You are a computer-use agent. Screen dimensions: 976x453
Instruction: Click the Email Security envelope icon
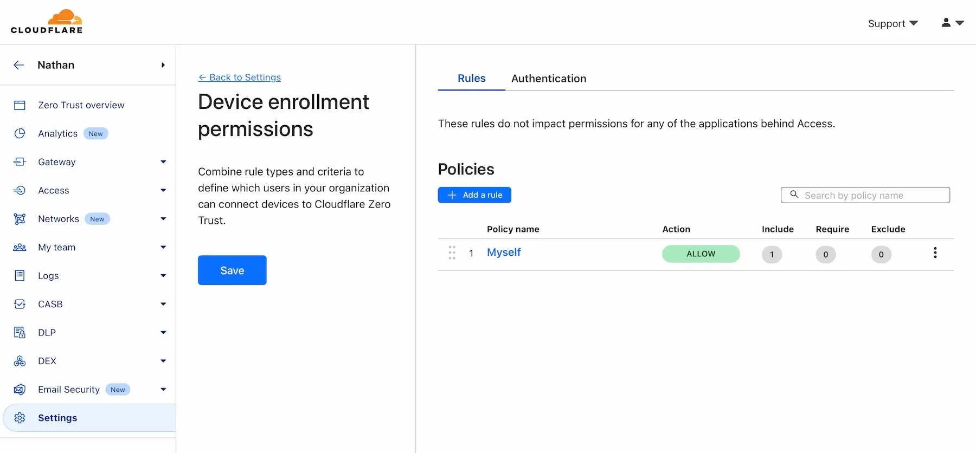20,390
